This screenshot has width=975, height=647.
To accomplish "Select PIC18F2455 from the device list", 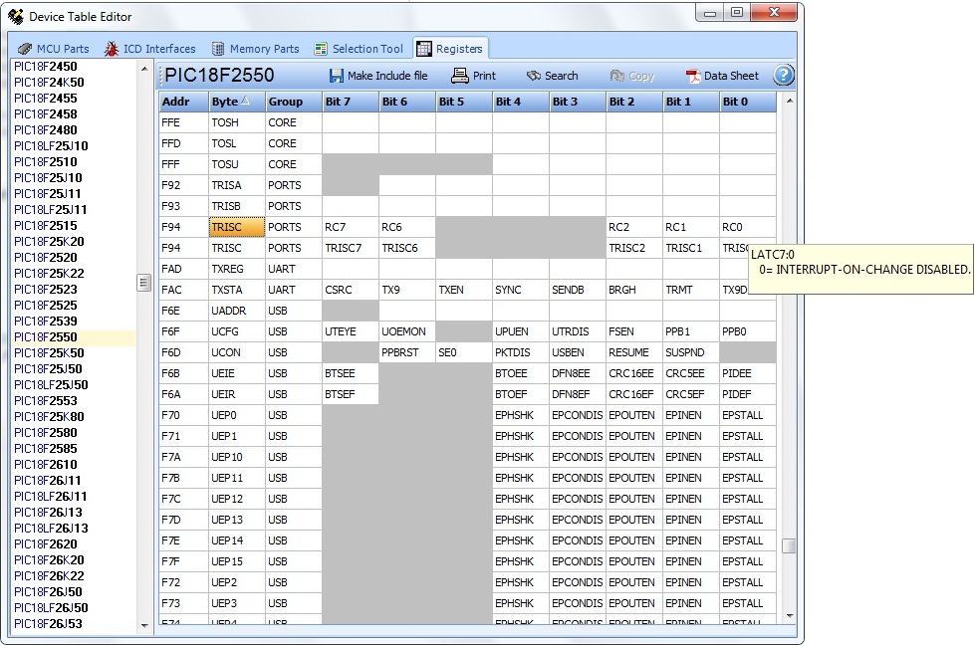I will click(45, 99).
